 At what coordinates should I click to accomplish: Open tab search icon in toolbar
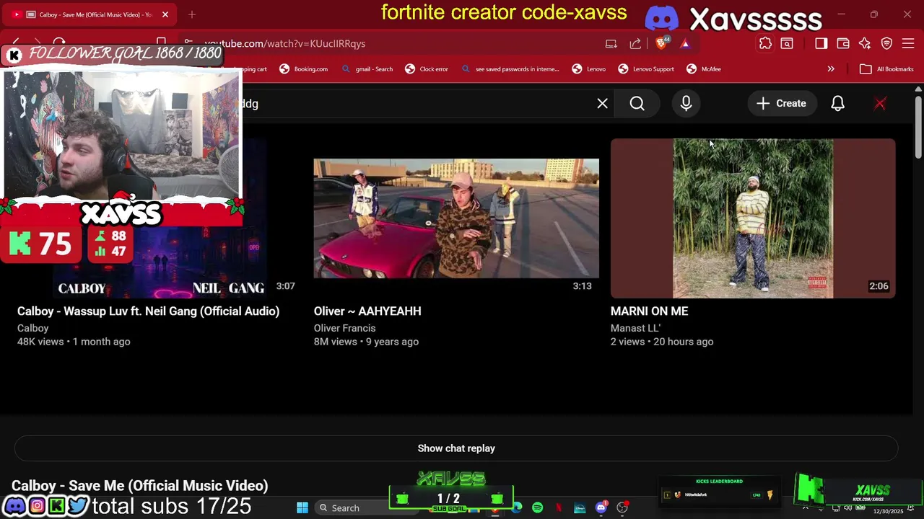coord(787,43)
